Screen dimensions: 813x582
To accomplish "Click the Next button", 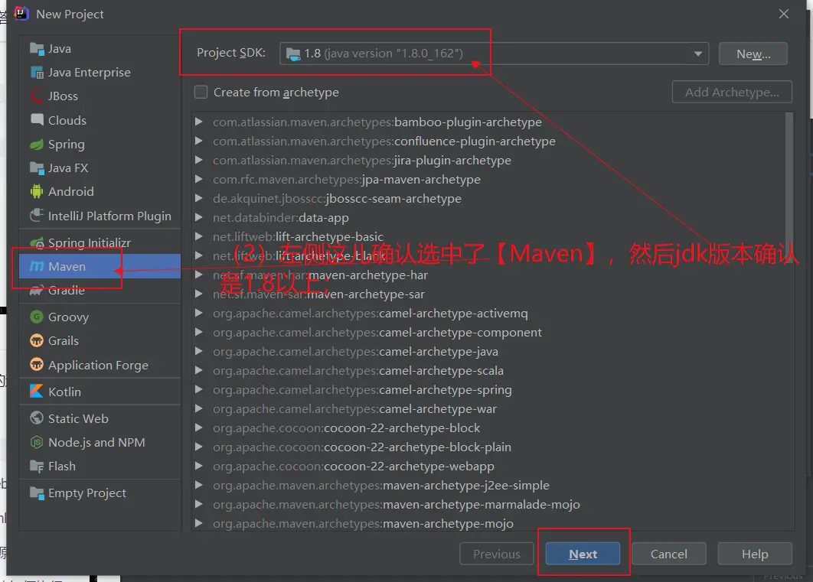I will (583, 554).
